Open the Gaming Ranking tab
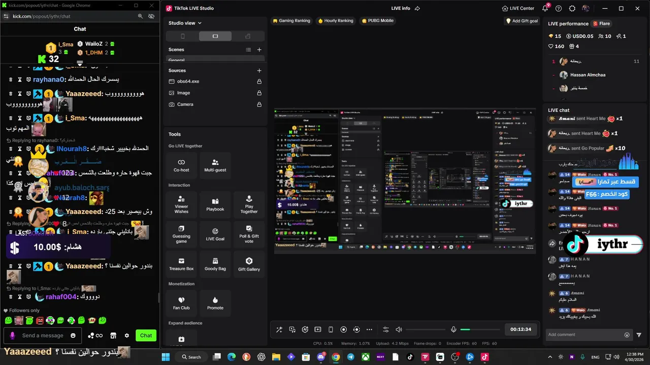The height and width of the screenshot is (365, 650). pos(291,21)
